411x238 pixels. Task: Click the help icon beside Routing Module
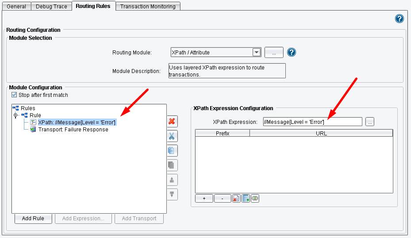[291, 52]
